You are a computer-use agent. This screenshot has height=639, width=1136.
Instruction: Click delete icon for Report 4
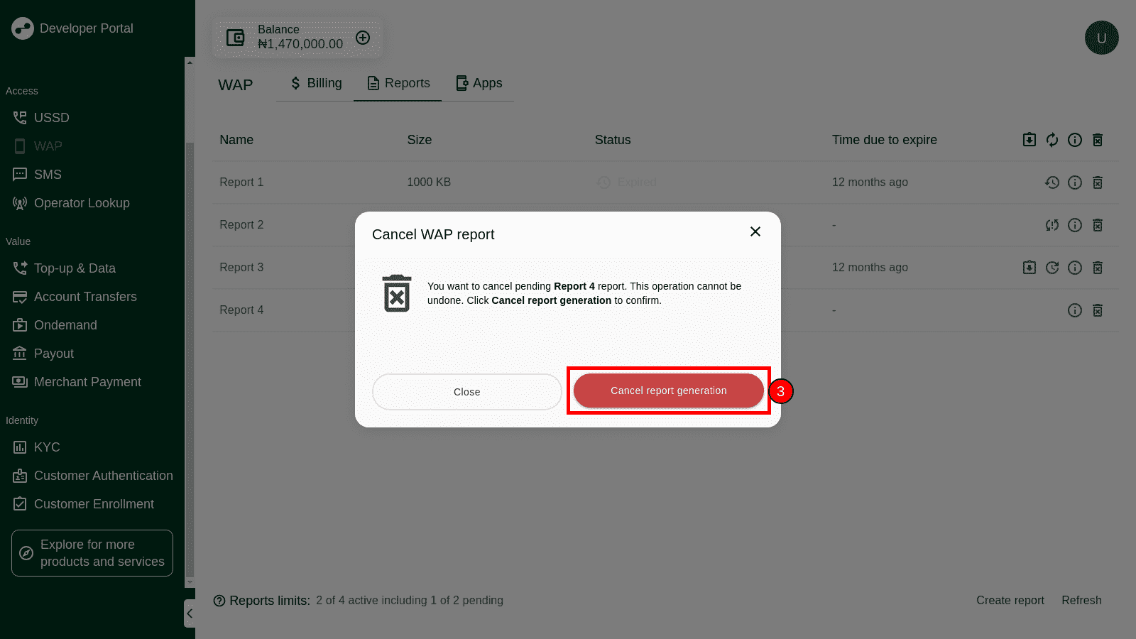coord(1098,310)
